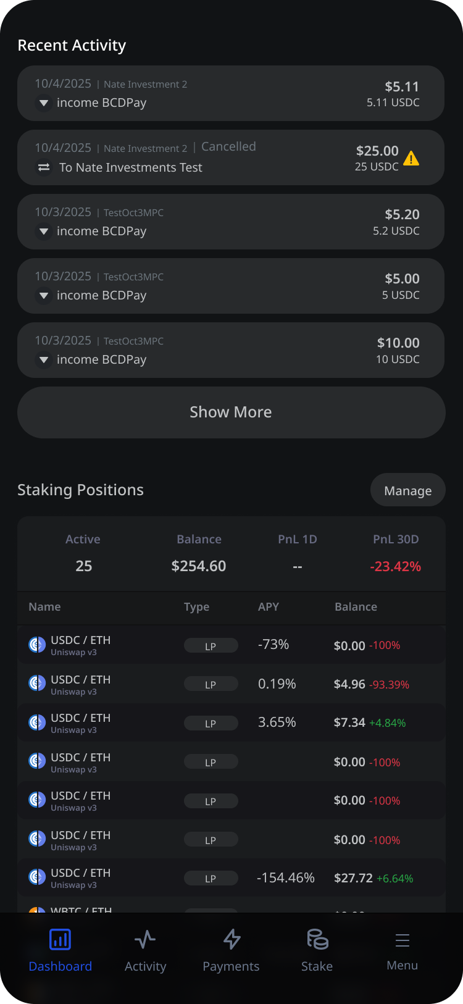Switch to the Payments tab label

(231, 966)
